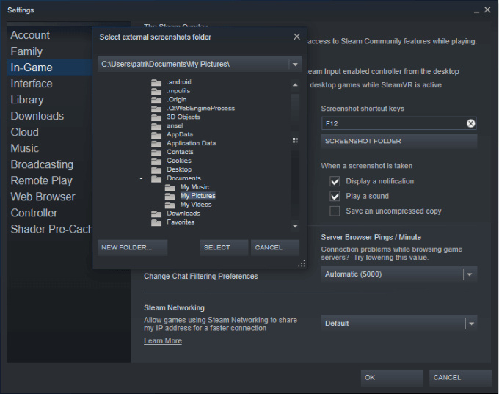Click the Documents folder icon
This screenshot has height=394, width=499.
(x=156, y=179)
